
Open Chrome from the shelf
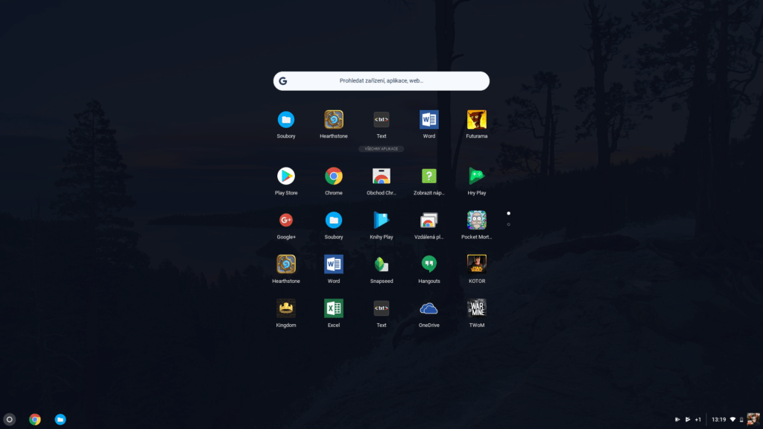pyautogui.click(x=35, y=419)
